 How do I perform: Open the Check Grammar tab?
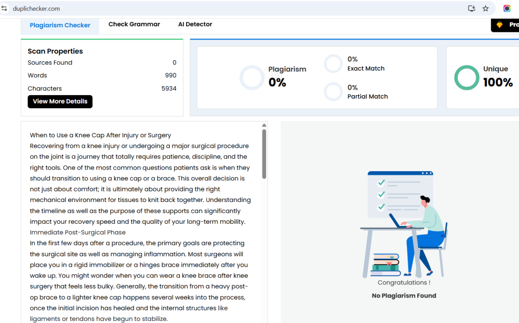134,24
